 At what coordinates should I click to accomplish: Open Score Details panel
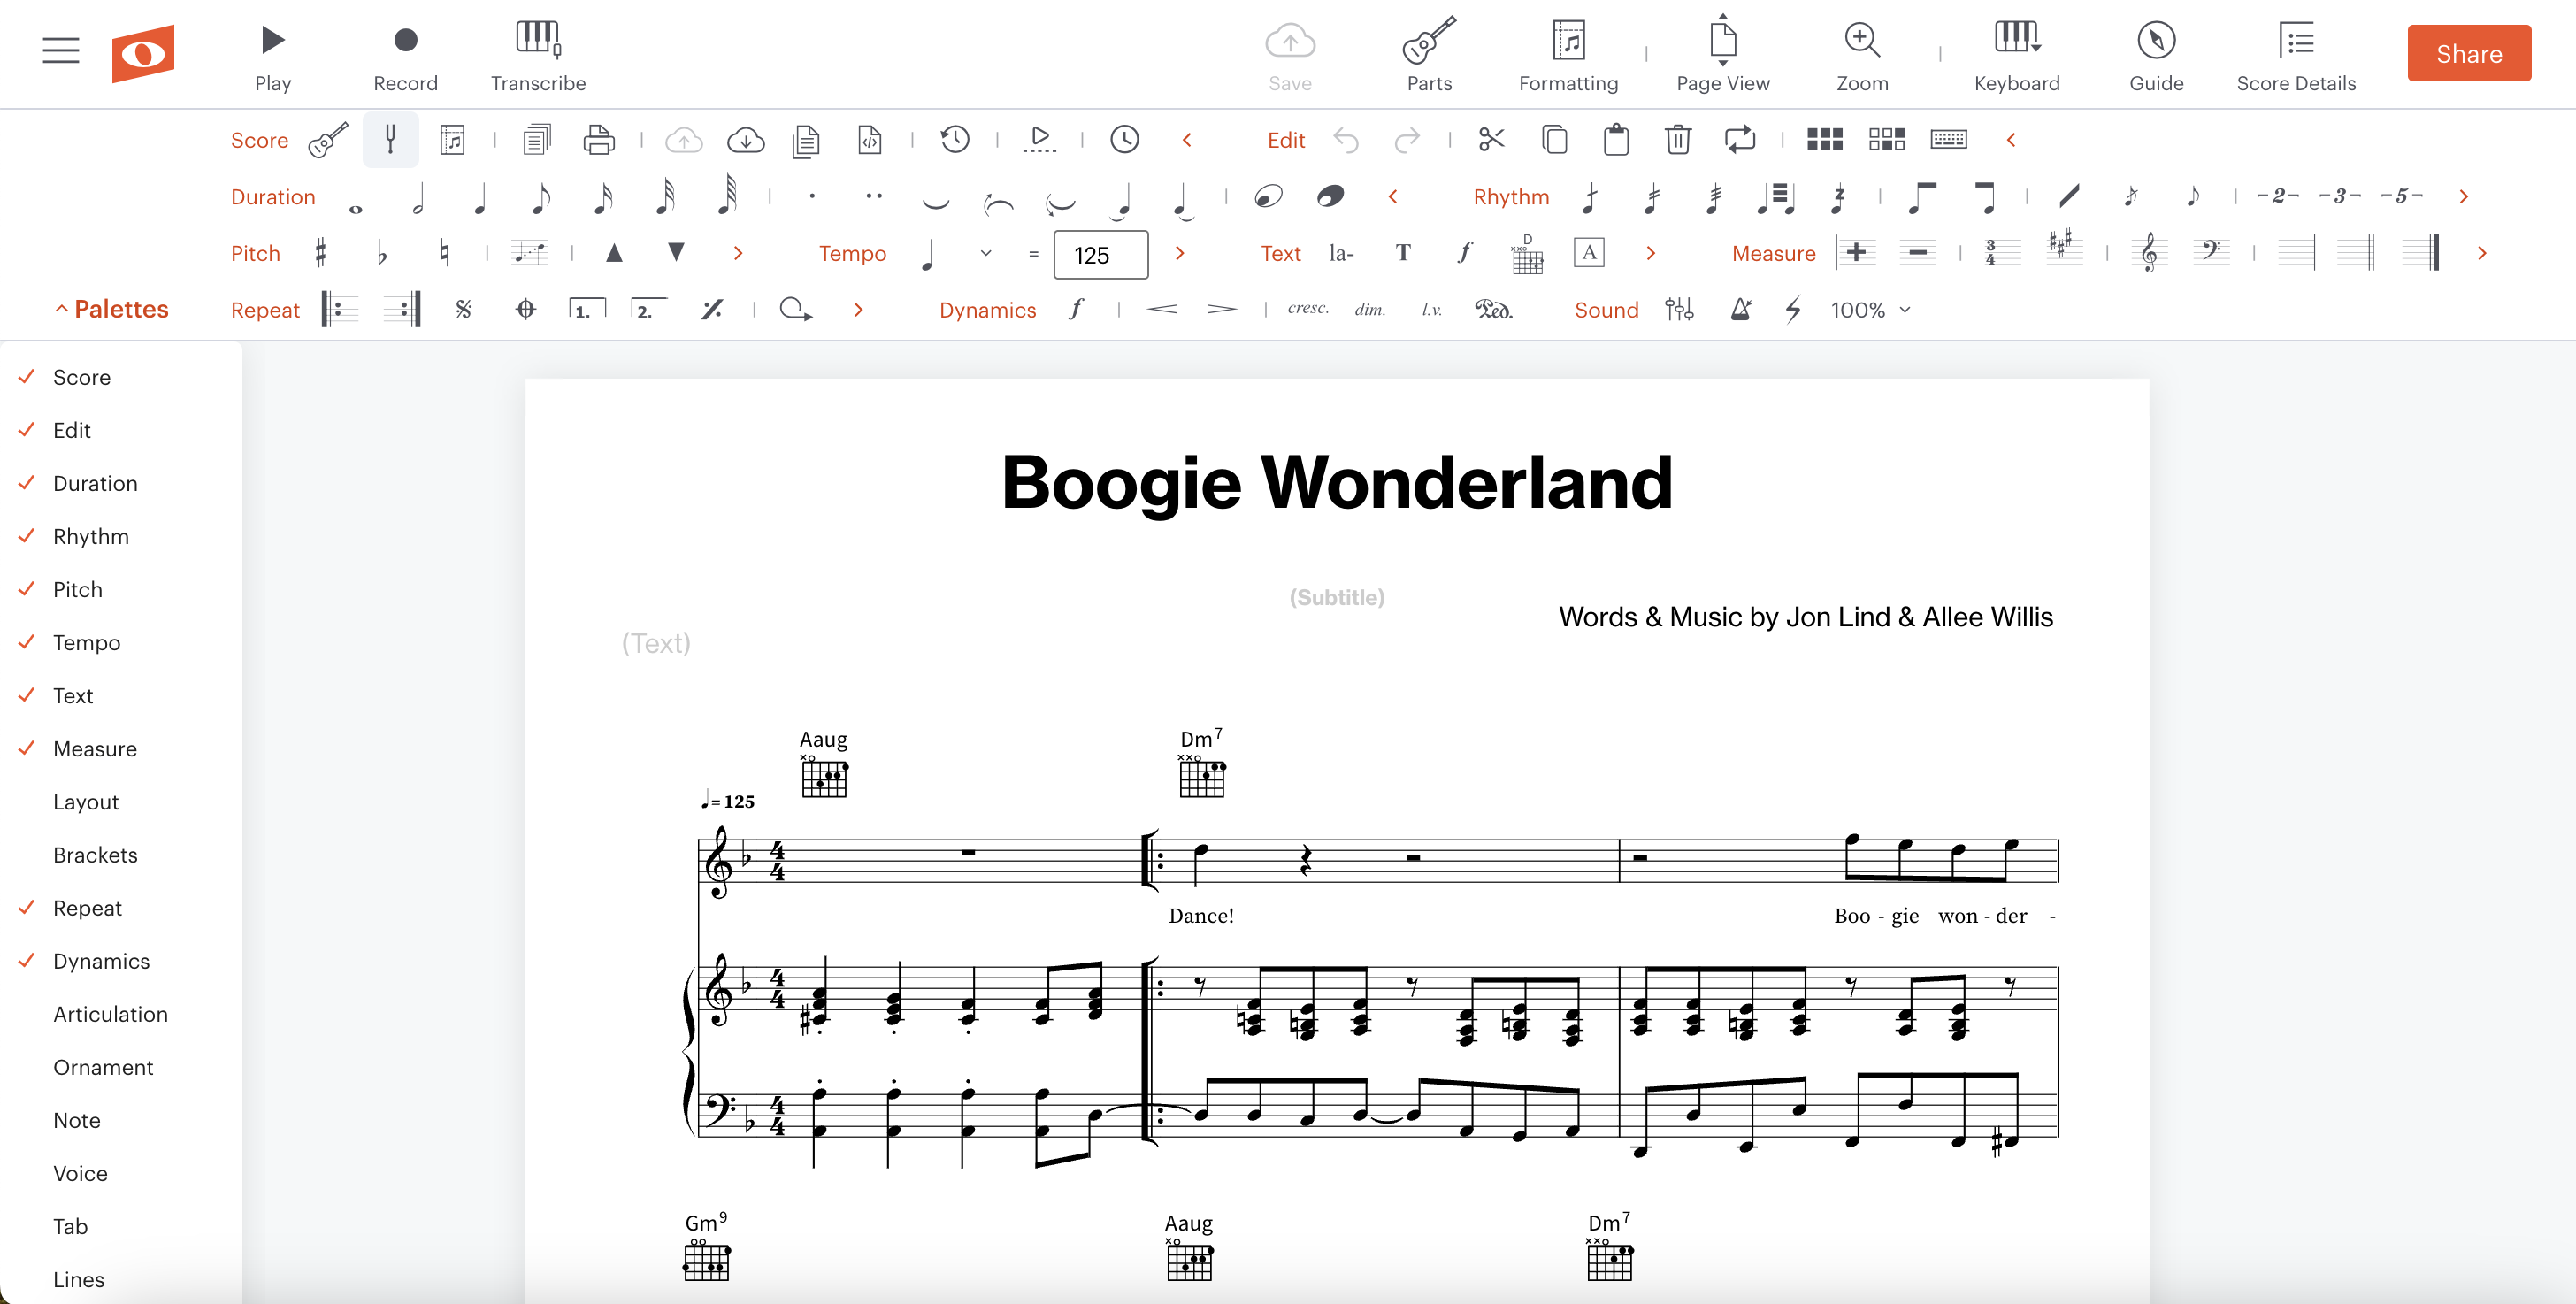tap(2295, 56)
